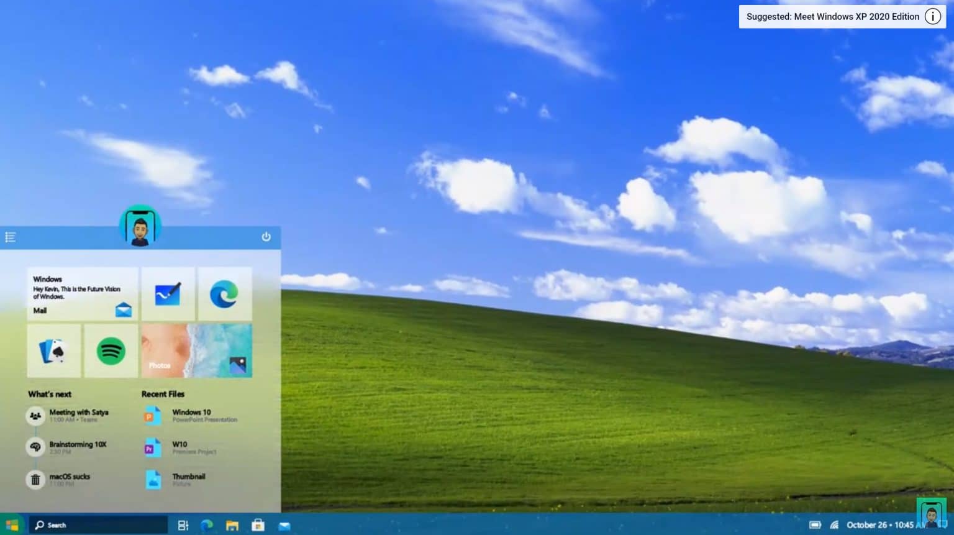Open Task View from the taskbar
The height and width of the screenshot is (535, 954).
[x=182, y=524]
